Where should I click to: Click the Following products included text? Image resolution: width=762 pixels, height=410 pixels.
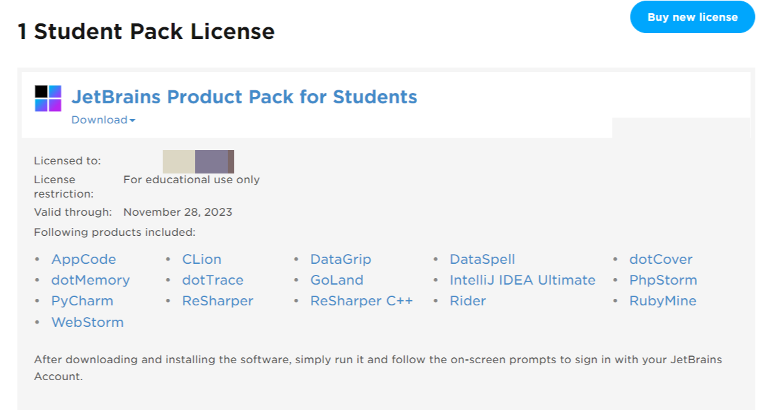[x=115, y=232]
